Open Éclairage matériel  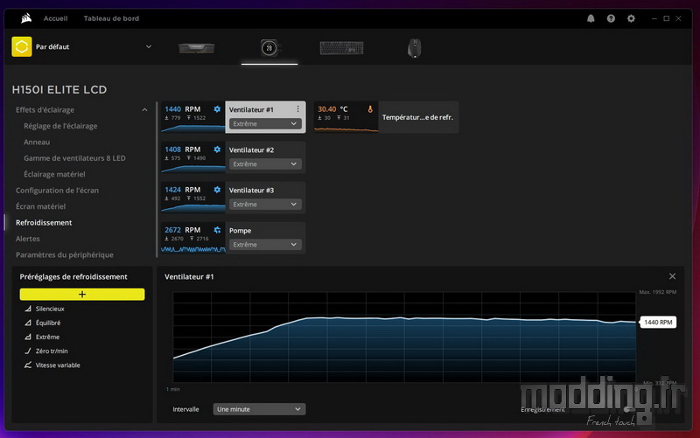(x=54, y=174)
